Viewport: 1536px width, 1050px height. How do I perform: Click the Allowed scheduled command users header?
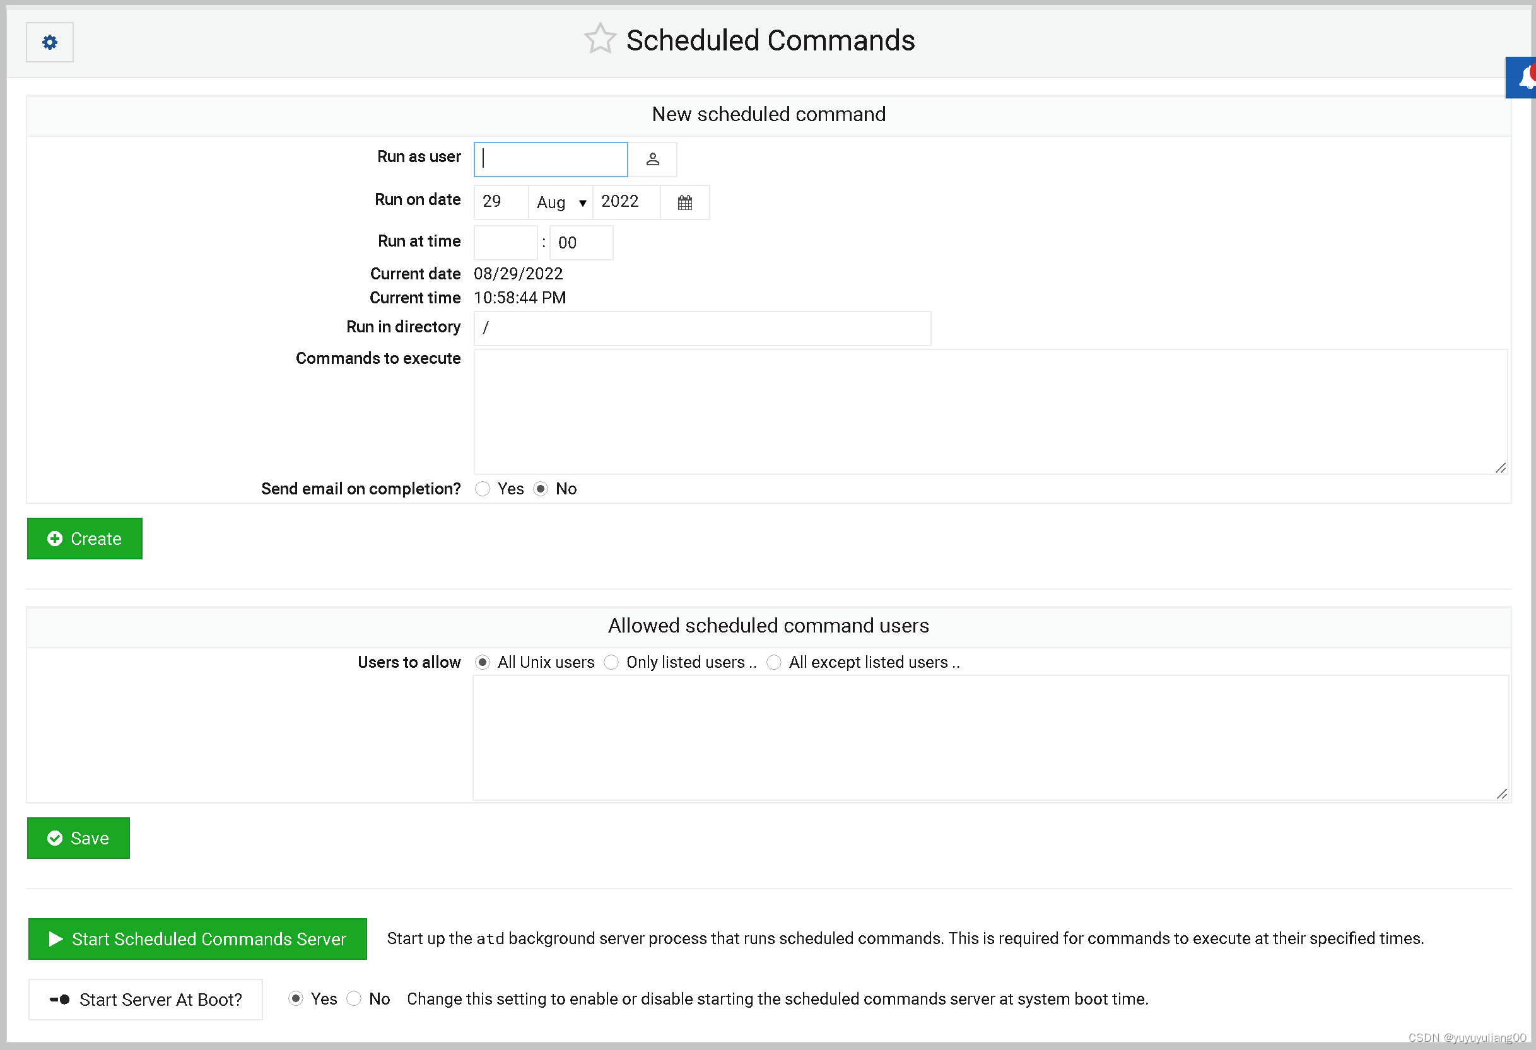tap(768, 626)
